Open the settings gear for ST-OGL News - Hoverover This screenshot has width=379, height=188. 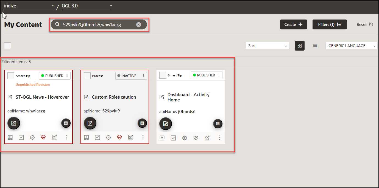click(32, 137)
